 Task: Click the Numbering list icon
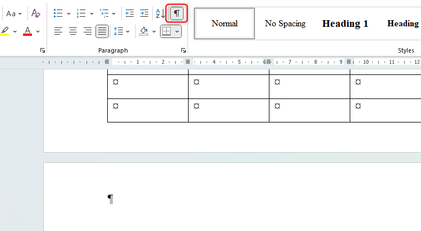click(x=81, y=13)
